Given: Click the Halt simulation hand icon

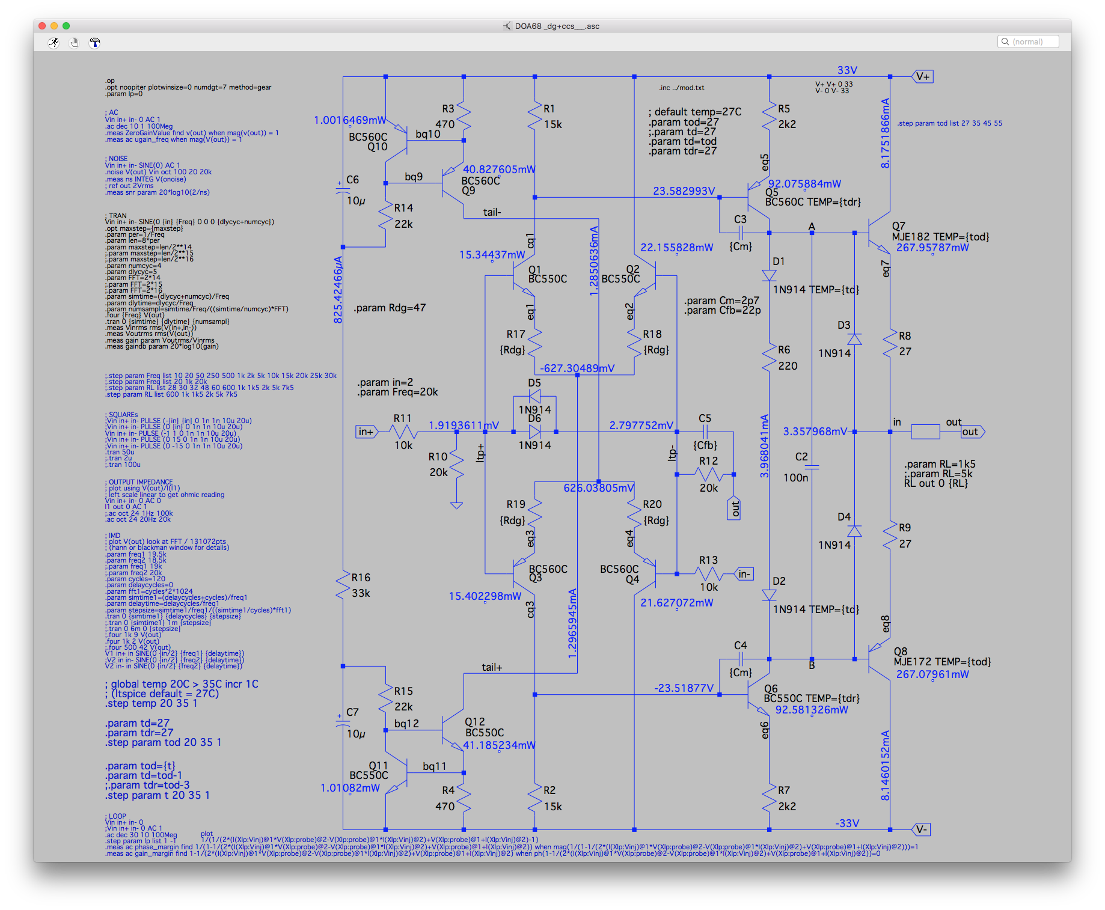Looking at the screenshot, I should tap(75, 42).
